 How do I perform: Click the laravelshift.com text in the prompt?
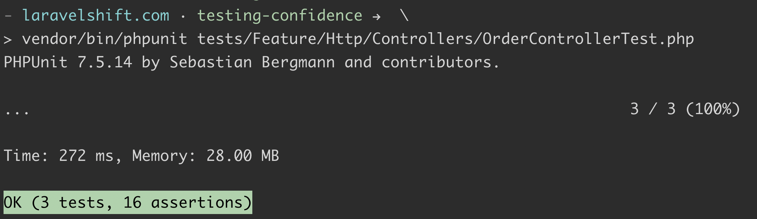point(96,16)
